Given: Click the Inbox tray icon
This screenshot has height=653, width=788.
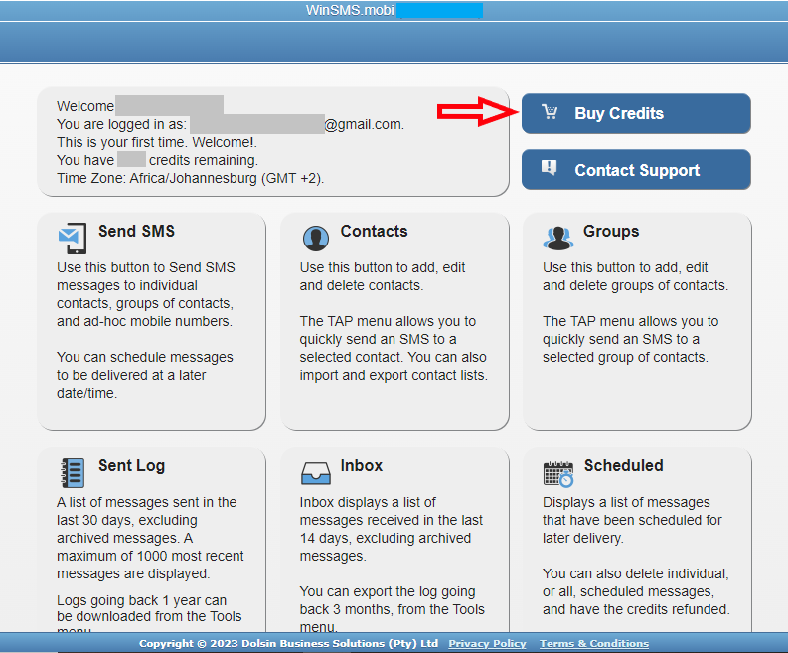Looking at the screenshot, I should (316, 473).
